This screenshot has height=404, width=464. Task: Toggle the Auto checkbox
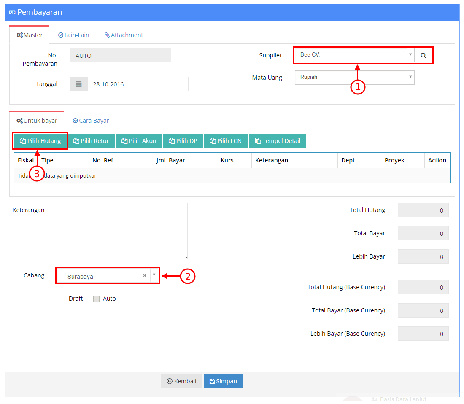[96, 299]
